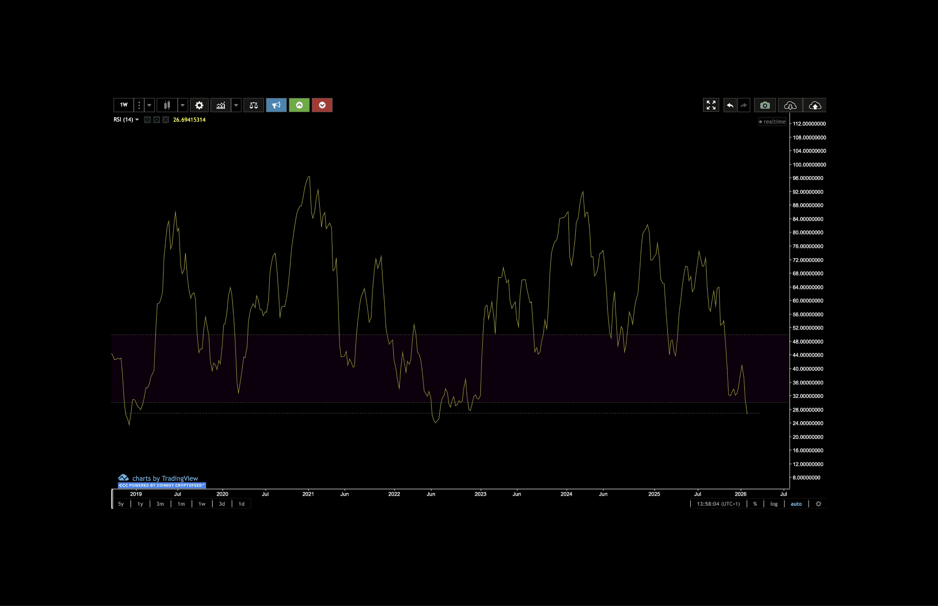Toggle the auto scale option
938x606 pixels.
pos(796,504)
